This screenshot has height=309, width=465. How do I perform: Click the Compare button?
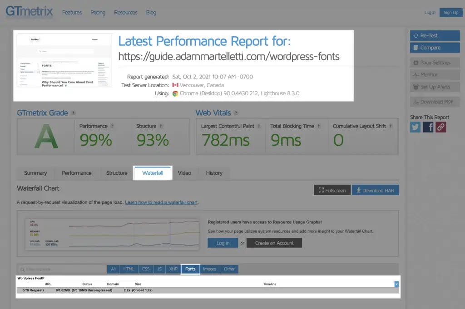435,48
